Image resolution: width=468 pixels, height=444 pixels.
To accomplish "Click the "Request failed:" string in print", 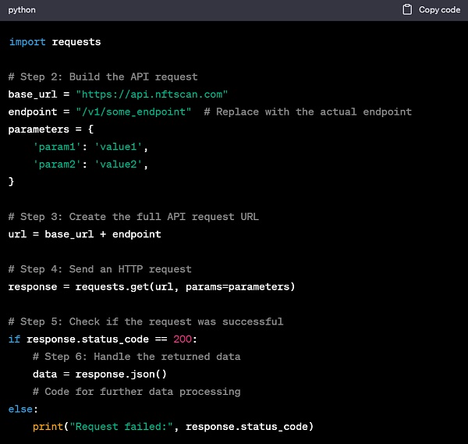I will point(121,426).
